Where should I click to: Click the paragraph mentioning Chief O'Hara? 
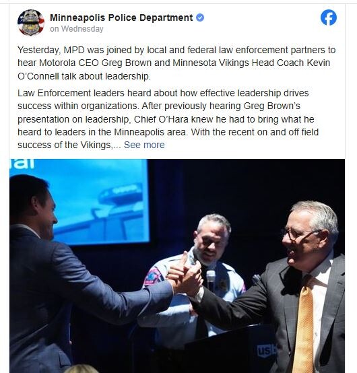point(168,118)
